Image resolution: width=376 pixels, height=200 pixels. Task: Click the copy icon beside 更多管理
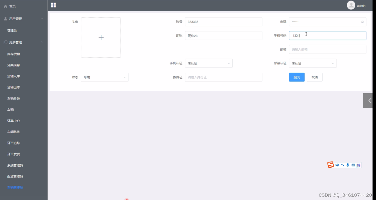pyautogui.click(x=5, y=42)
